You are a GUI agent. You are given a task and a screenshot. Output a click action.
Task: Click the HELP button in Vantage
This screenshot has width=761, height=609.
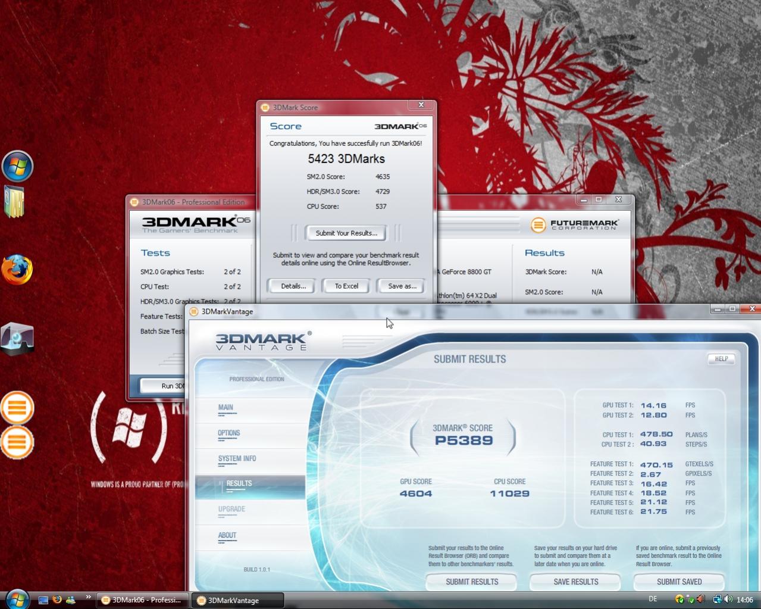pyautogui.click(x=721, y=359)
